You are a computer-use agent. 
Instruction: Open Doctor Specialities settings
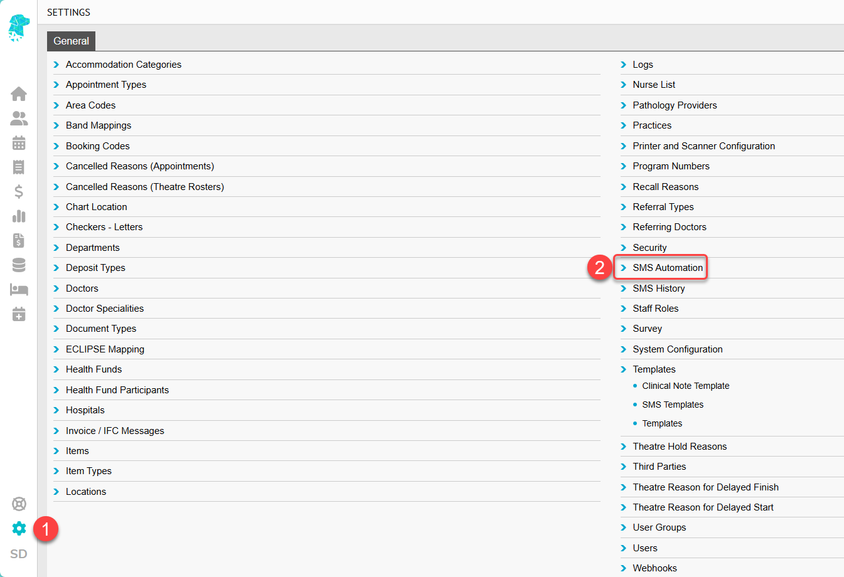105,309
